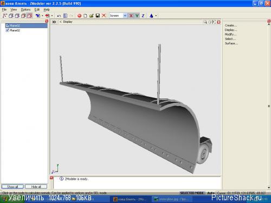Create a new blank file
Viewport: 271px width, 203px height.
[x=85, y=16]
